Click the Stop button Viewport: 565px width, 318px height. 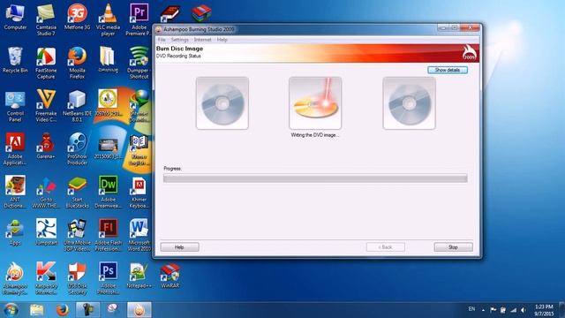[x=453, y=247]
